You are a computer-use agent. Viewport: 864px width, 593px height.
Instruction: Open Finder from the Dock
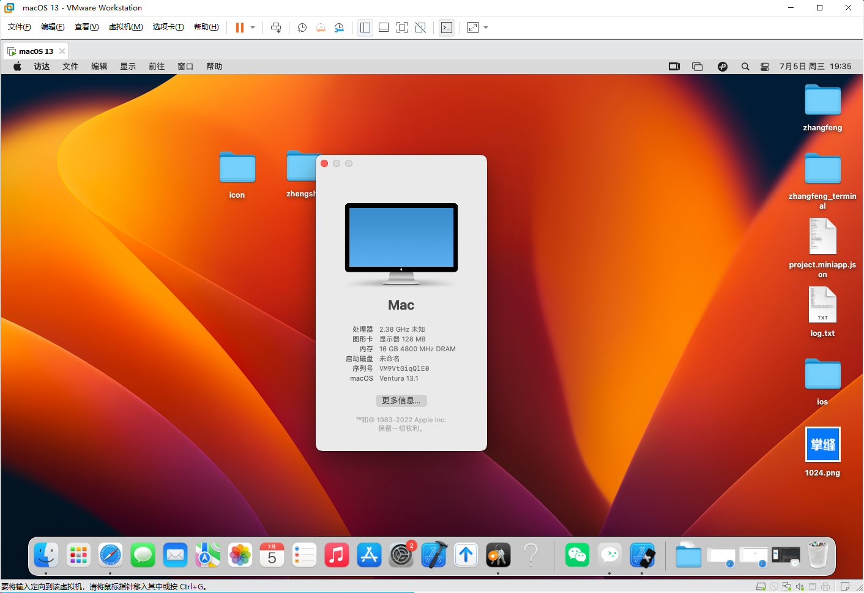(46, 556)
